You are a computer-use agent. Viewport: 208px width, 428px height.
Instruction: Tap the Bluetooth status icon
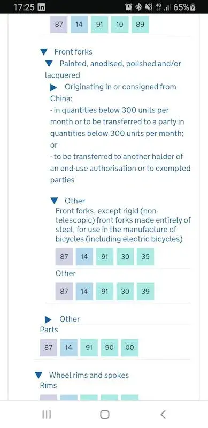[x=139, y=7]
